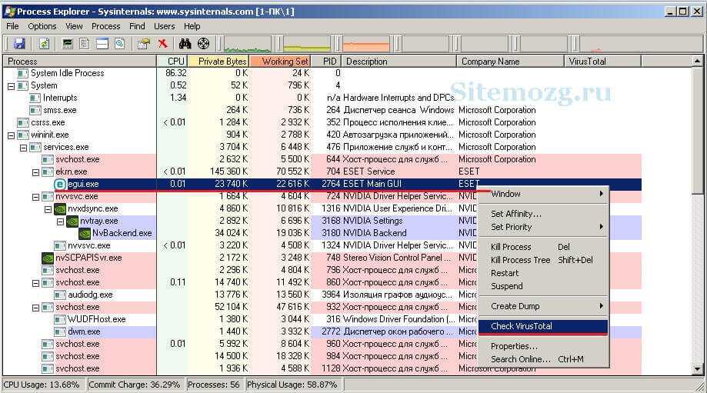
Task: Click the Refresh Now toolbar icon
Action: (45, 44)
